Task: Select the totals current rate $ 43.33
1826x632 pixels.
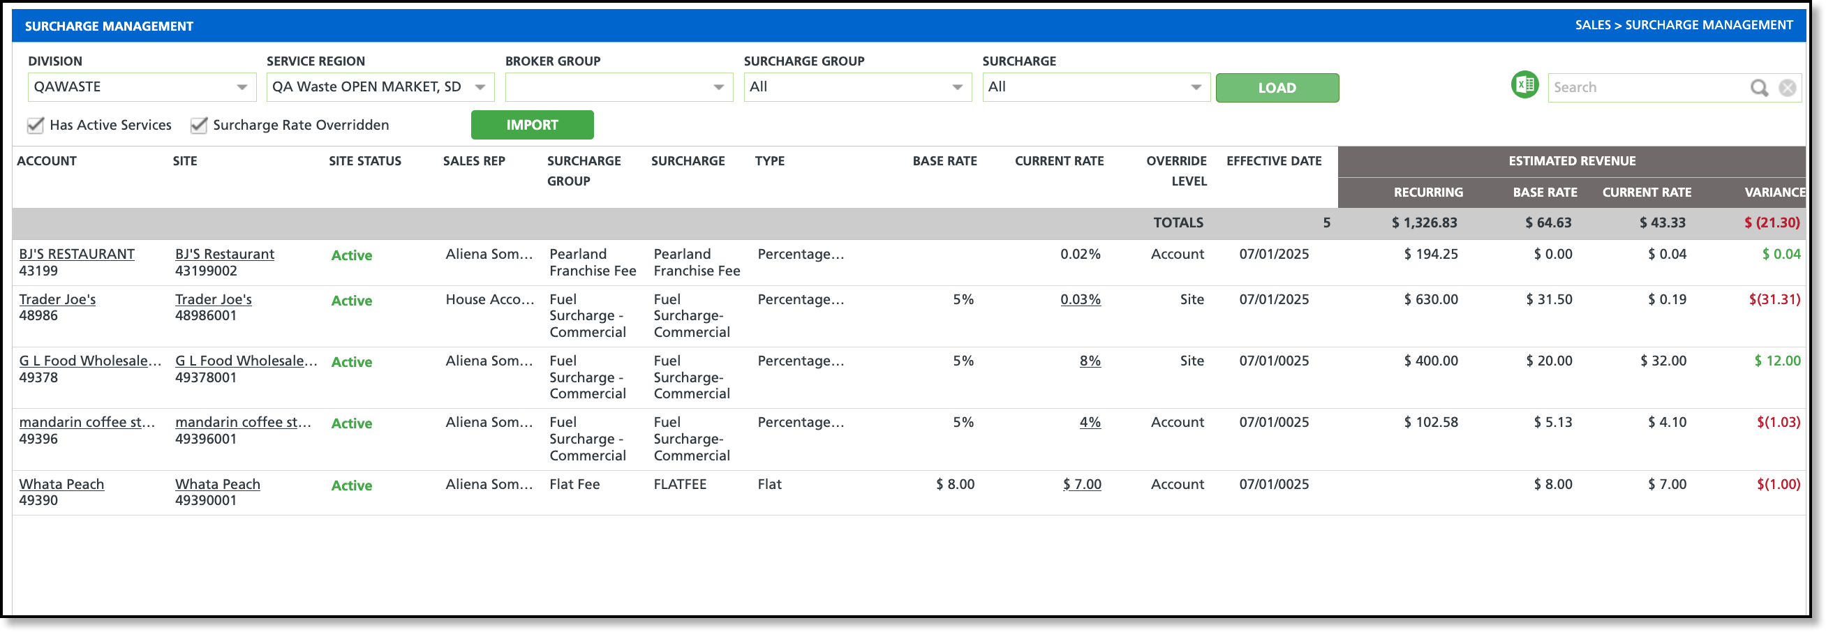Action: tap(1663, 223)
